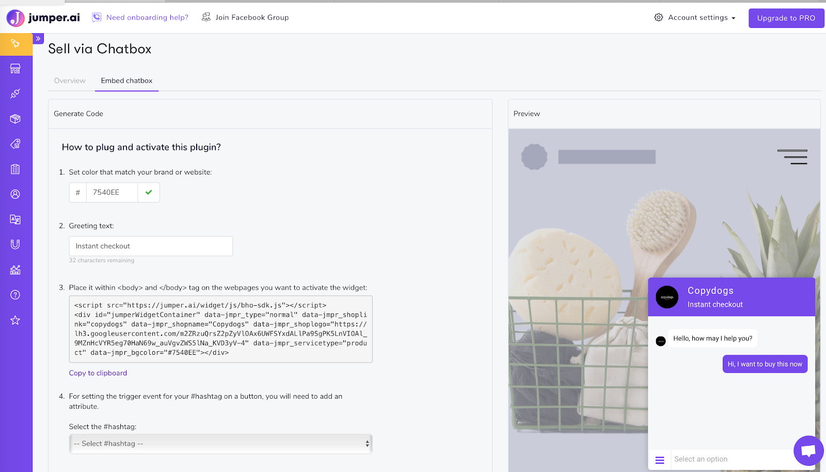Open the price tag icon in sidebar
826x472 pixels.
tap(15, 144)
